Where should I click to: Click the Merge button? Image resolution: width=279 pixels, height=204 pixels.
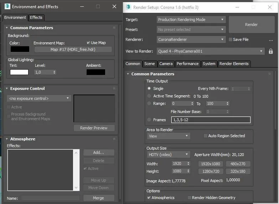click(98, 198)
